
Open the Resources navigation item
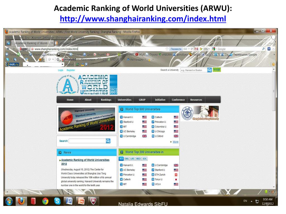(196, 100)
